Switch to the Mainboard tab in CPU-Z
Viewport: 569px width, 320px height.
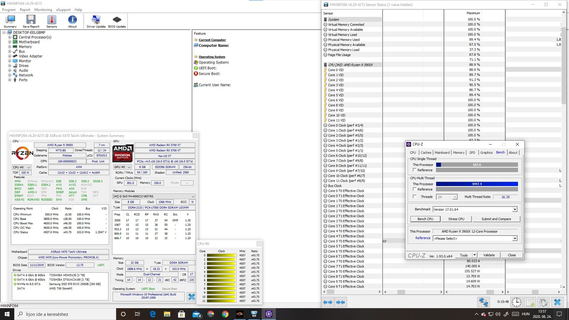[442, 153]
